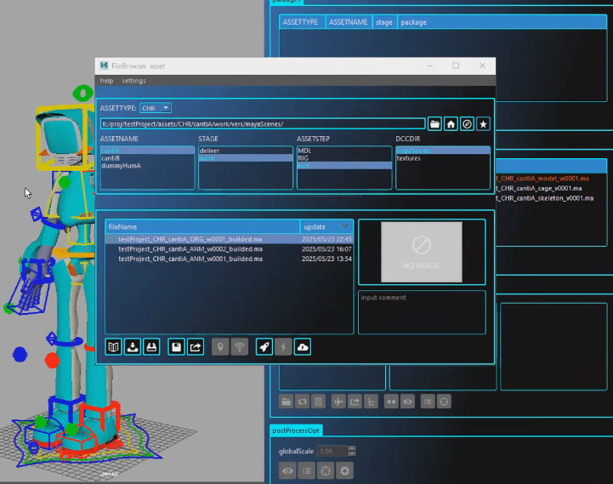Screen dimensions: 613x484
Task: Click the input comment text box
Action: [423, 312]
